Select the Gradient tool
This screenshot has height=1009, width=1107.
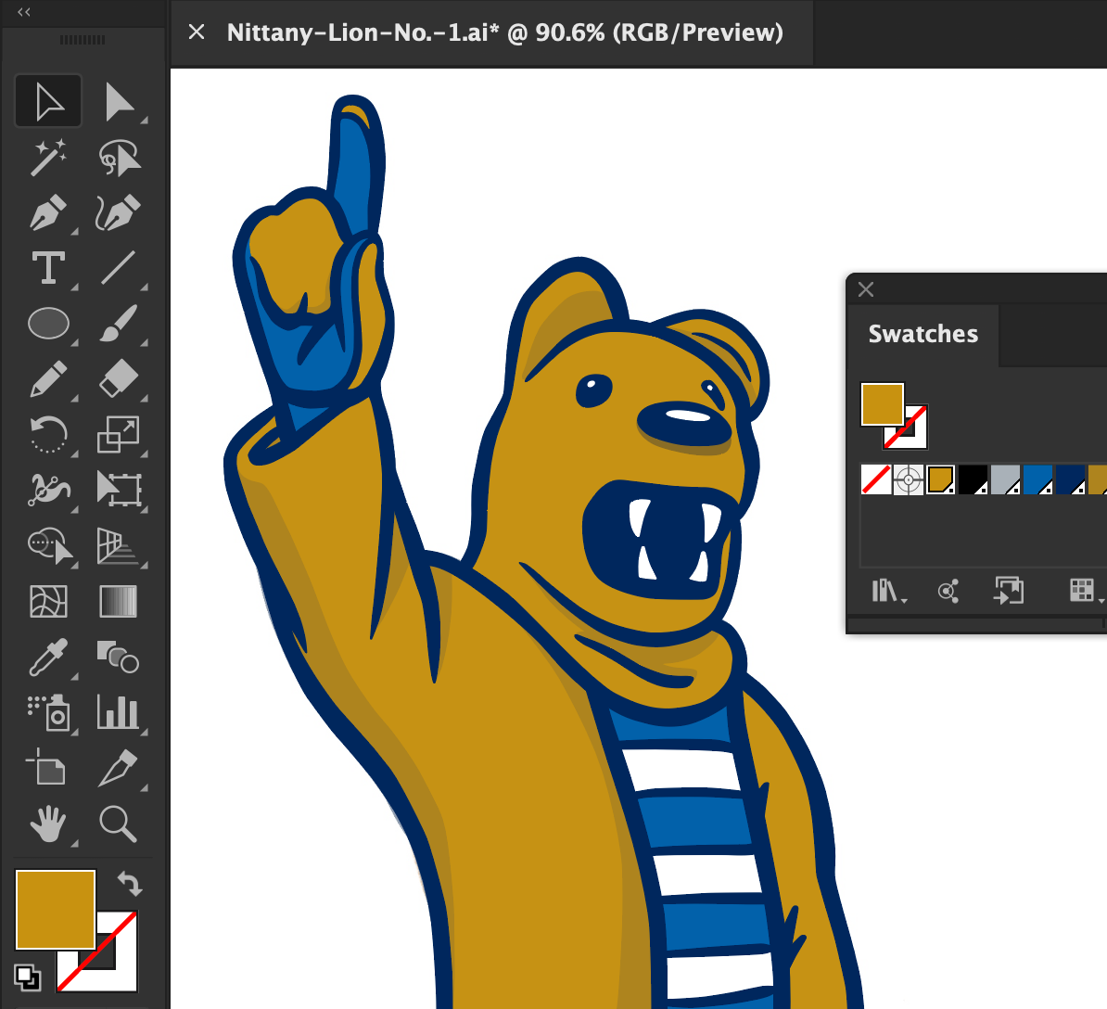tap(118, 602)
